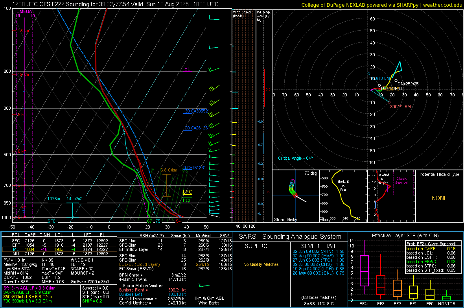The width and height of the screenshot is (464, 308).
Task: Click the SARS: 11% SIG text
Action: click(319, 304)
